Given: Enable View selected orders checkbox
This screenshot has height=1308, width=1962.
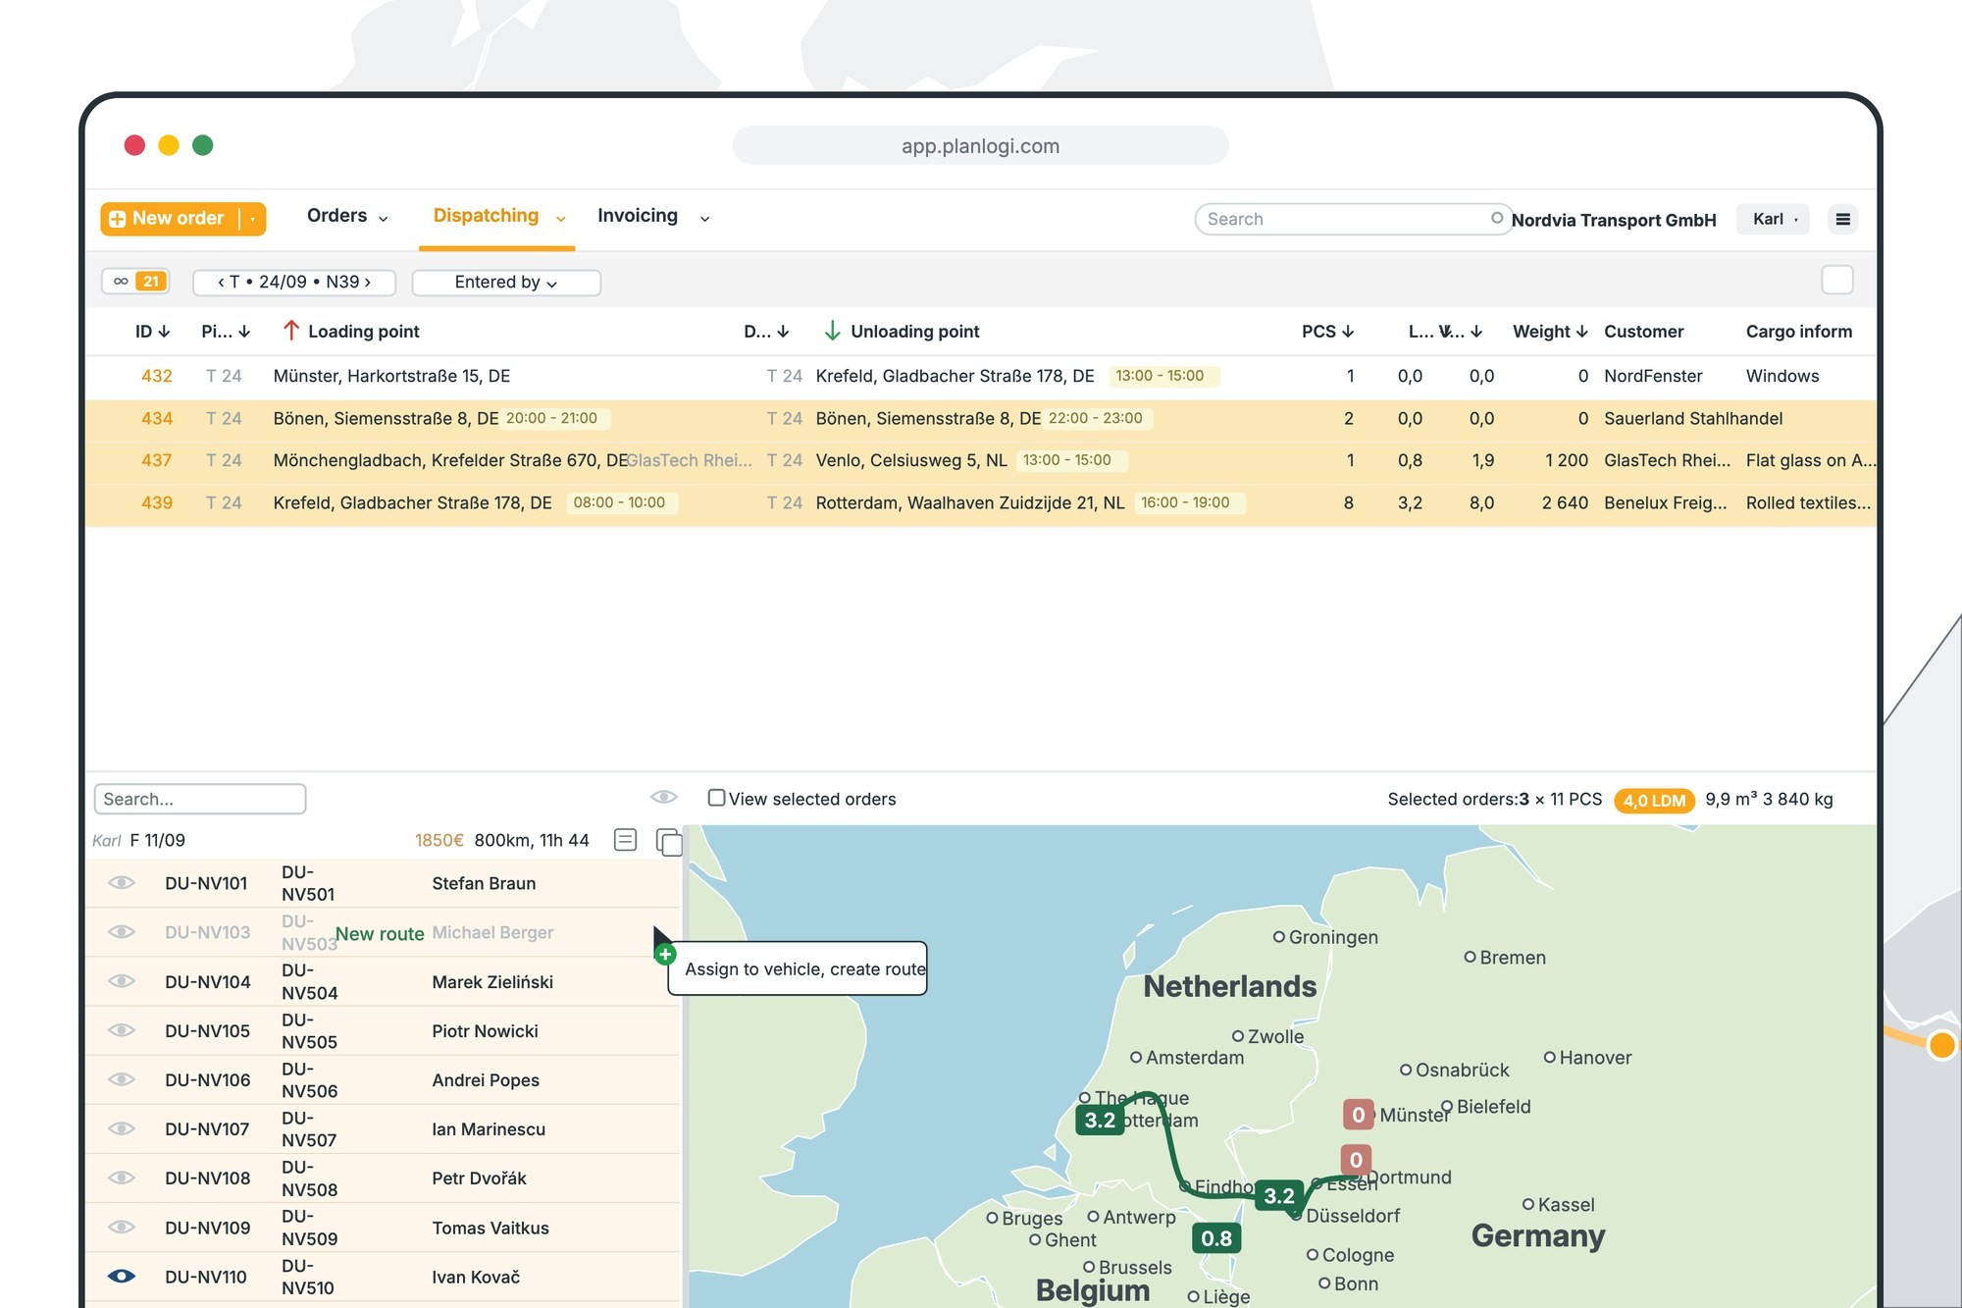Looking at the screenshot, I should [x=717, y=798].
